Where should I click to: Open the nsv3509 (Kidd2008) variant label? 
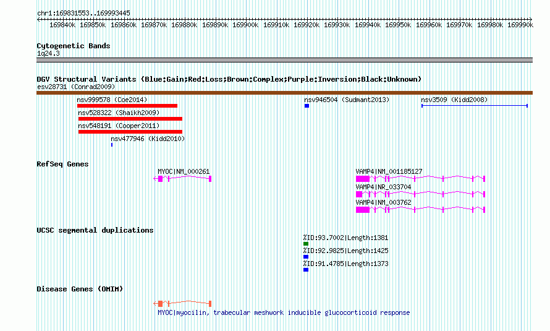454,100
